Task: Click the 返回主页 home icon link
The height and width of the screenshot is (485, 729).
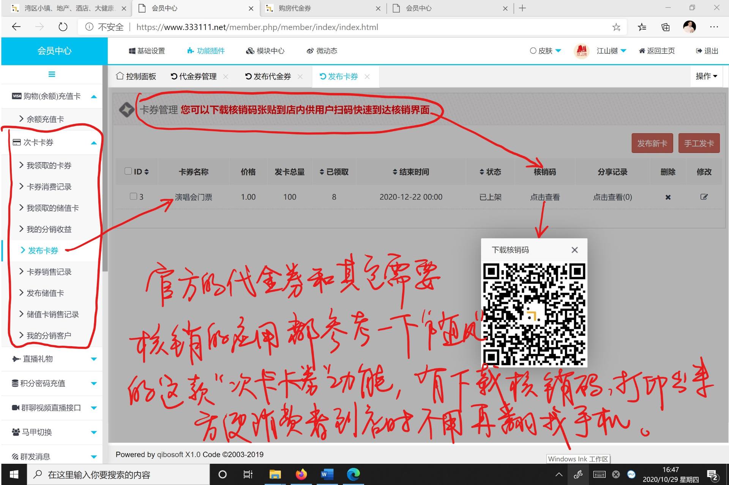Action: click(657, 51)
